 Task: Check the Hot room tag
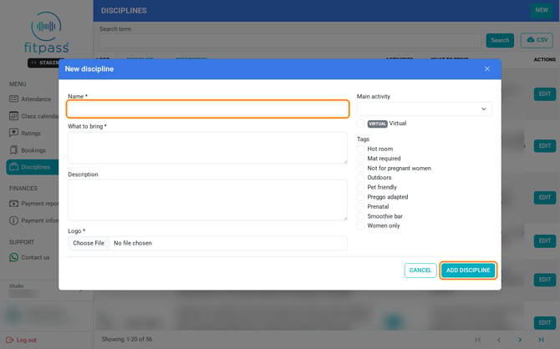pos(361,149)
